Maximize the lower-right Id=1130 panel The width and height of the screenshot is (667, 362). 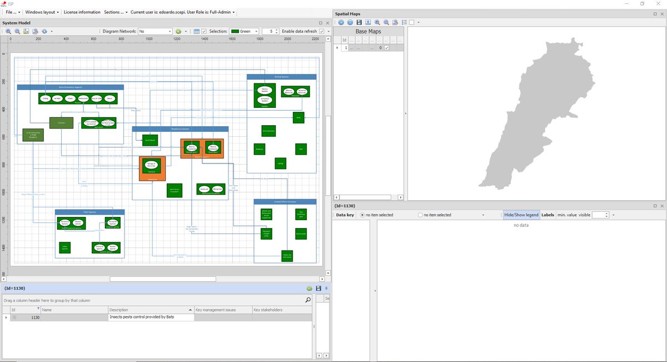[655, 206]
